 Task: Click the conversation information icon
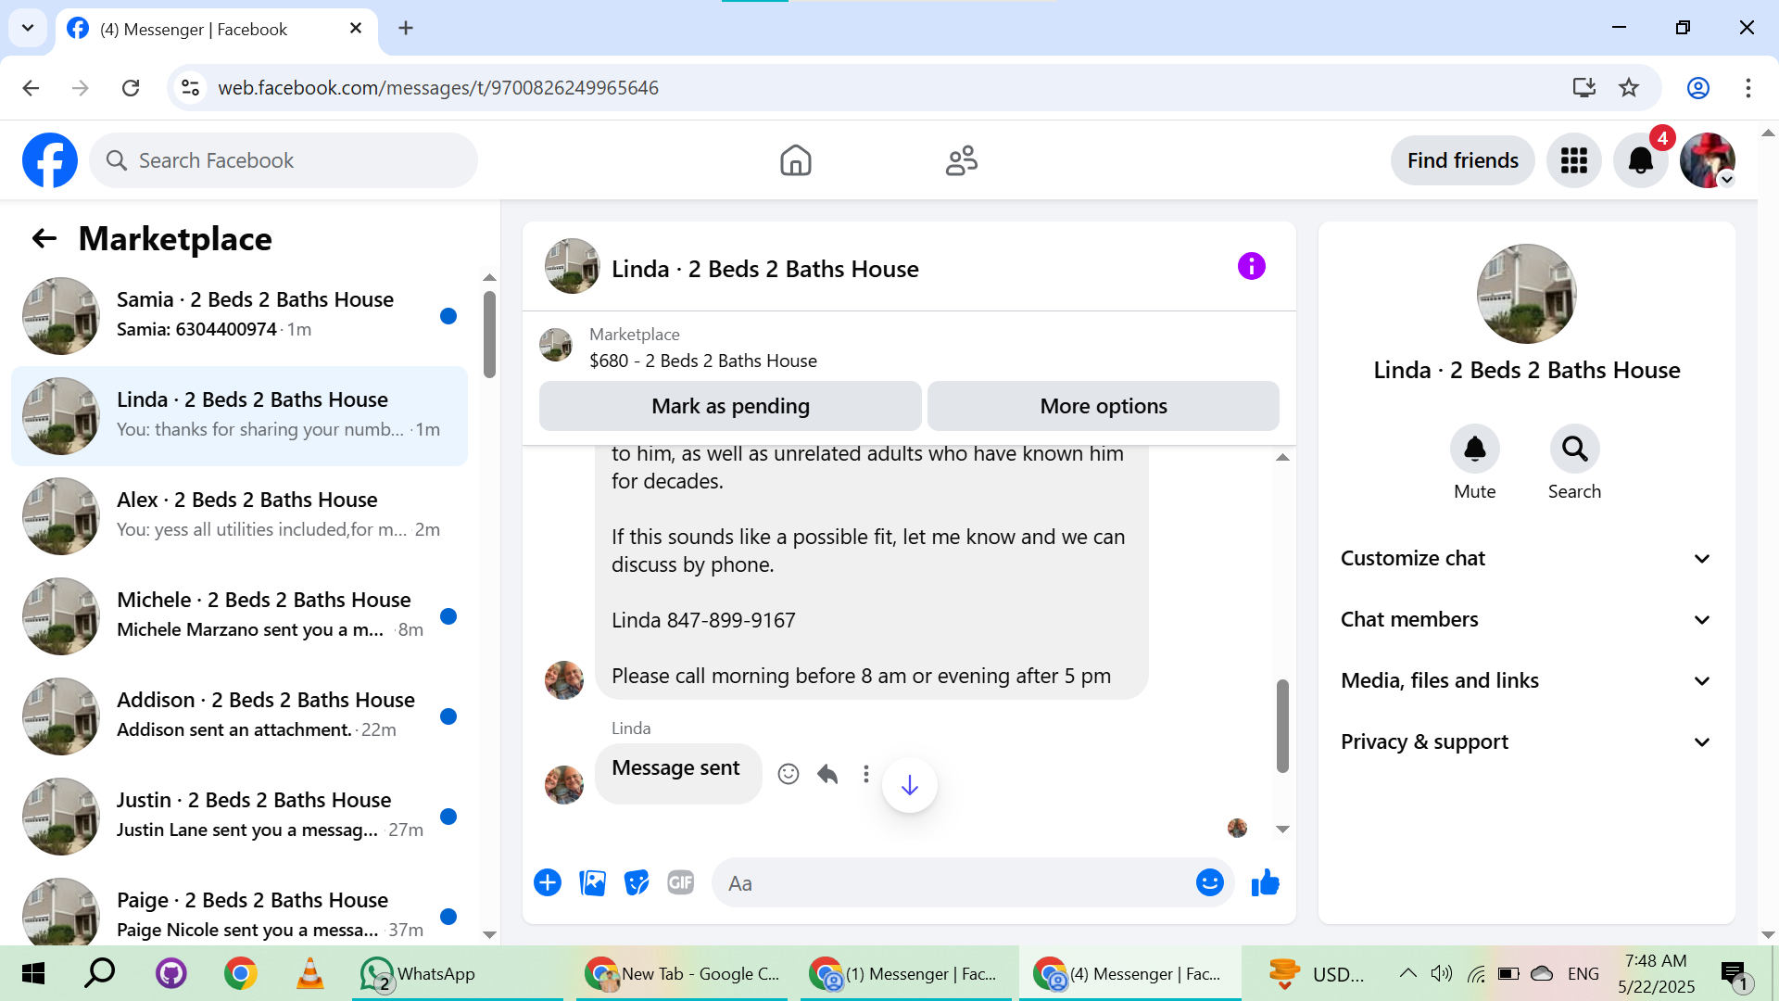[x=1251, y=267]
